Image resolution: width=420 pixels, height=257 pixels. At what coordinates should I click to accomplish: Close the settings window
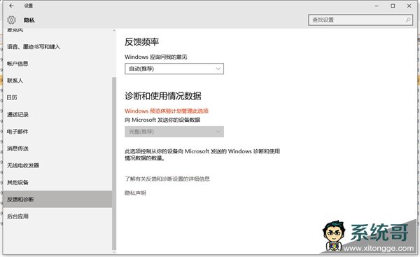point(409,6)
